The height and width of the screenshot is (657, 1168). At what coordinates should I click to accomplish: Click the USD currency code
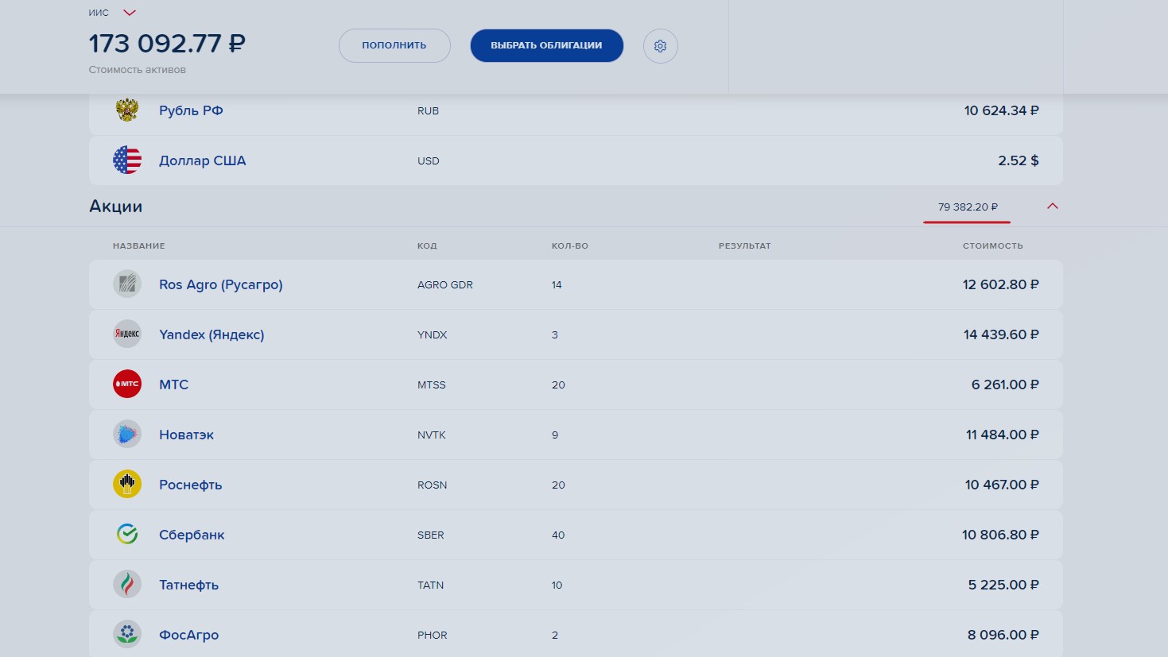[x=429, y=160]
